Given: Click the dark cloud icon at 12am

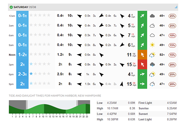Looking at the screenshot, I should pyautogui.click(x=152, y=16).
